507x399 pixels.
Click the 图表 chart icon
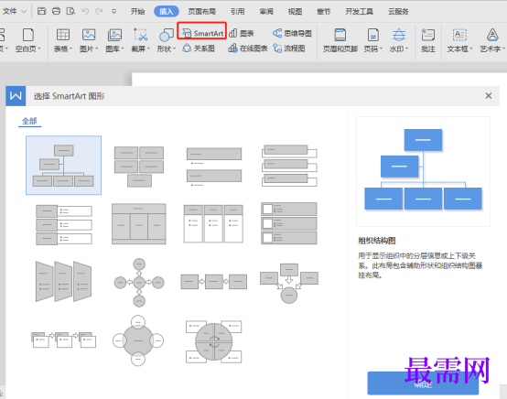[242, 33]
